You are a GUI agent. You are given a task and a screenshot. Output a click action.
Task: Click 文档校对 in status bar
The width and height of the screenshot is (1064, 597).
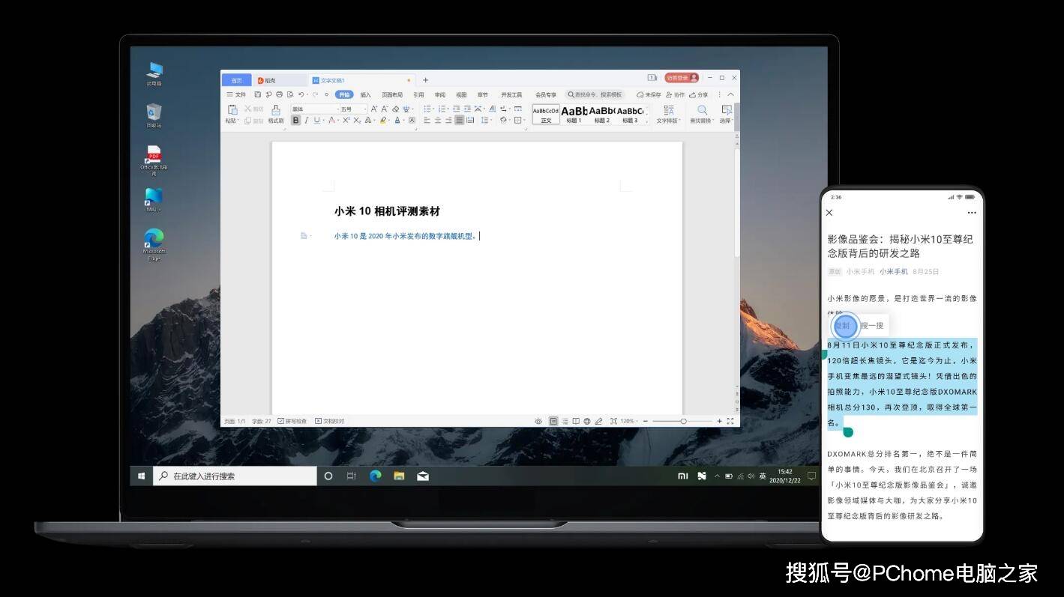click(329, 421)
